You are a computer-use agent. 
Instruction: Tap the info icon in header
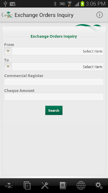(99, 15)
